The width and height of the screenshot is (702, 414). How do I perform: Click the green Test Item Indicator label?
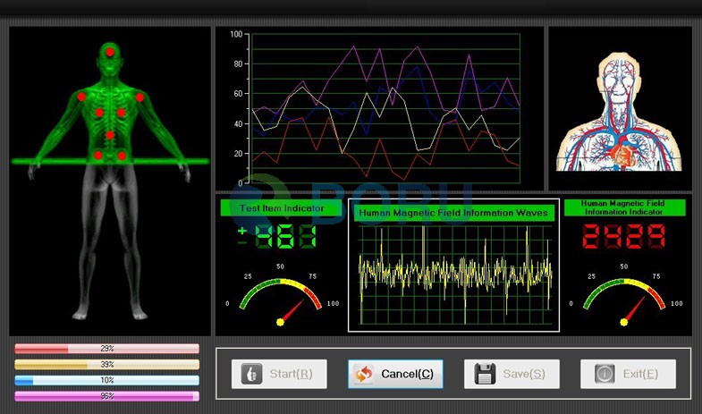(x=280, y=208)
